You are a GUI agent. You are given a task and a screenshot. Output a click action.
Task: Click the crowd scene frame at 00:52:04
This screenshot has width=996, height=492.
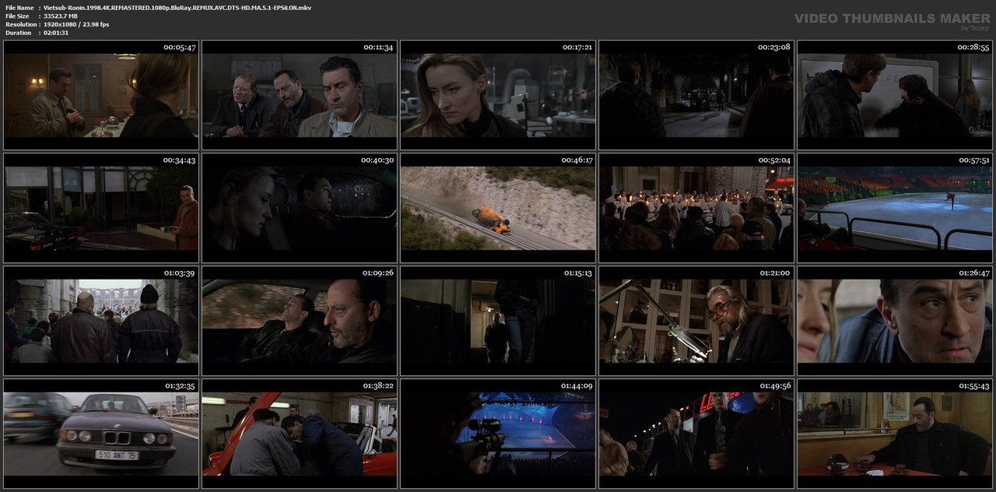[x=696, y=208]
